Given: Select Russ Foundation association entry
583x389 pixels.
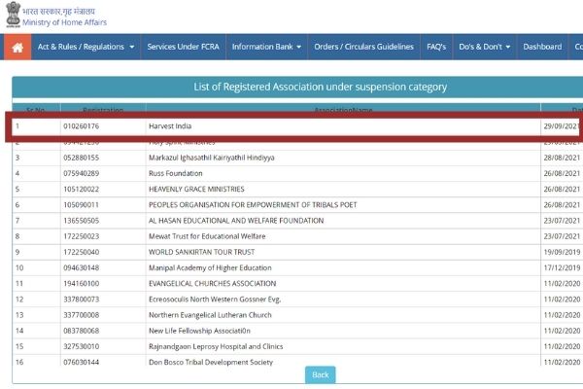Looking at the screenshot, I should pos(174,173).
